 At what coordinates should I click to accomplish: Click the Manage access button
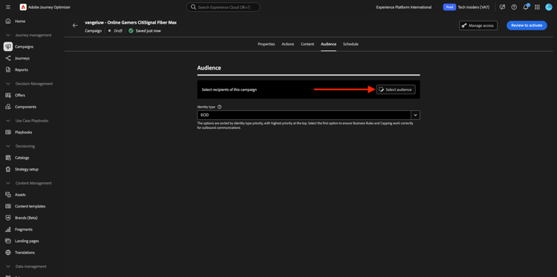[478, 25]
